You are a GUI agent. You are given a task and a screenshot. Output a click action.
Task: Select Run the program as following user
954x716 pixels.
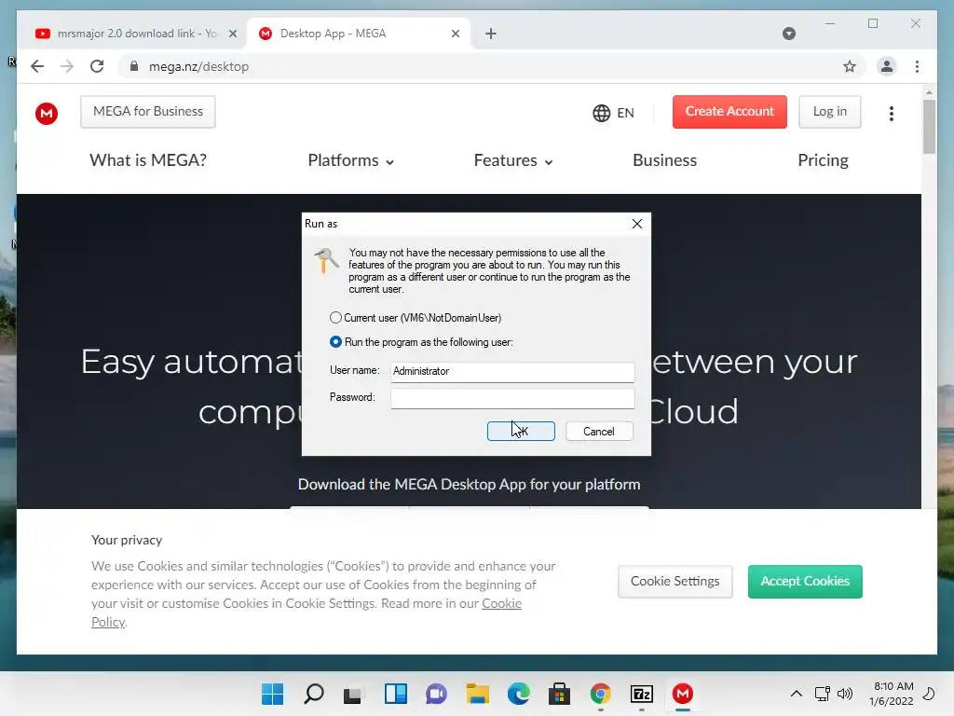click(x=335, y=342)
